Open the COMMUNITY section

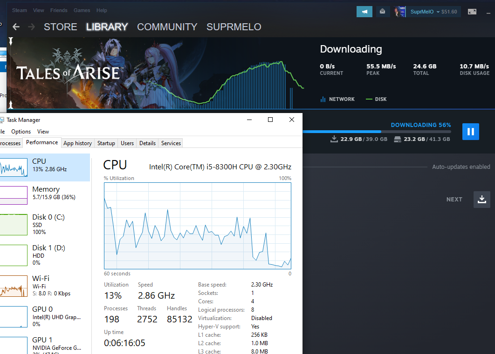[167, 27]
